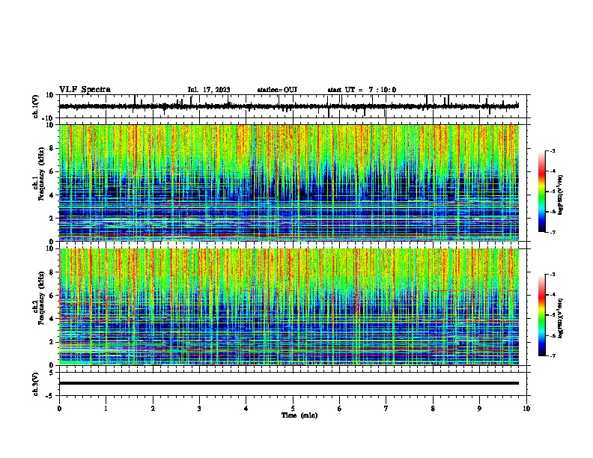Select the "start UT = 7:10:0" header text
The width and height of the screenshot is (593, 458).
[362, 90]
